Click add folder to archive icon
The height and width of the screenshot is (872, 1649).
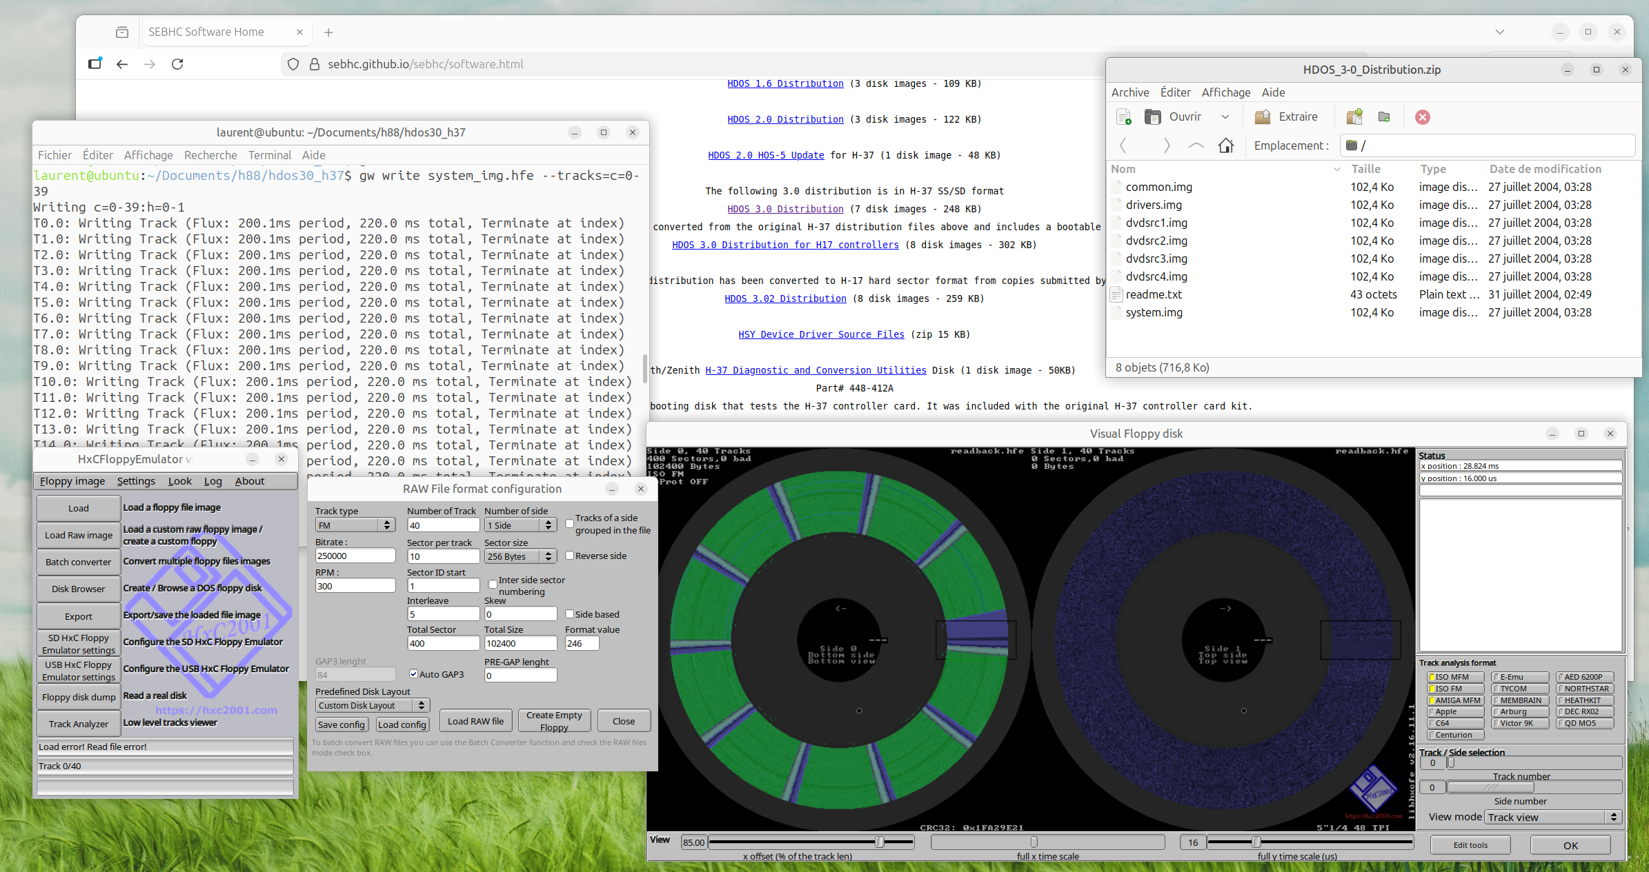click(1384, 117)
